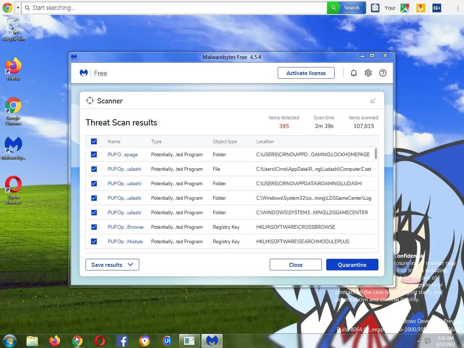
Task: Uncheck the SEARCHMODULEPLUS registry key threat
Action: (94, 241)
